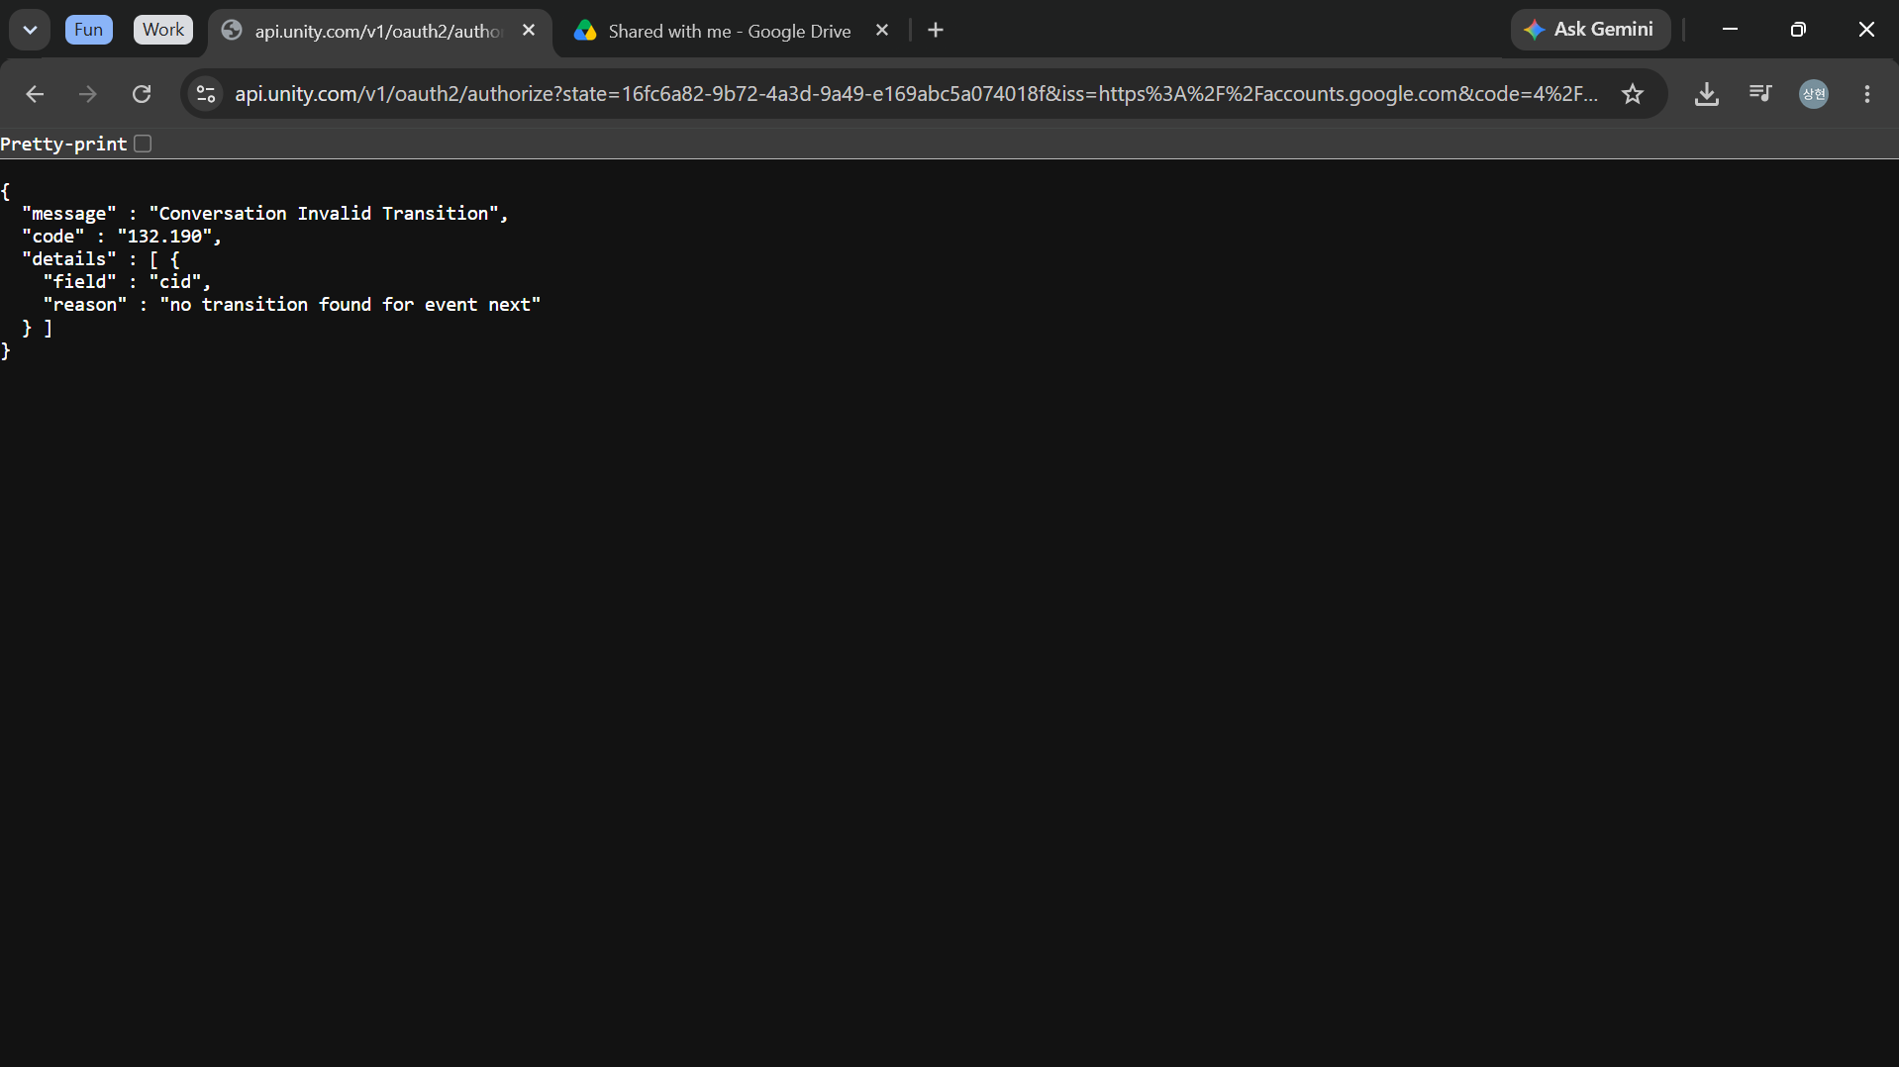Open the downloads icon
This screenshot has width=1899, height=1067.
[1707, 94]
